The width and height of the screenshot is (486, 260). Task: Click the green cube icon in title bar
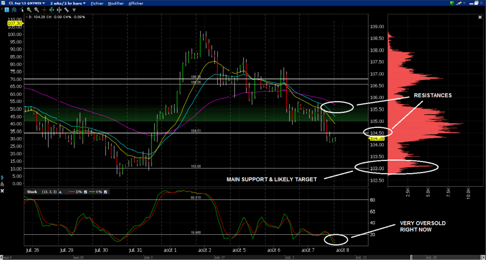[x=452, y=3]
